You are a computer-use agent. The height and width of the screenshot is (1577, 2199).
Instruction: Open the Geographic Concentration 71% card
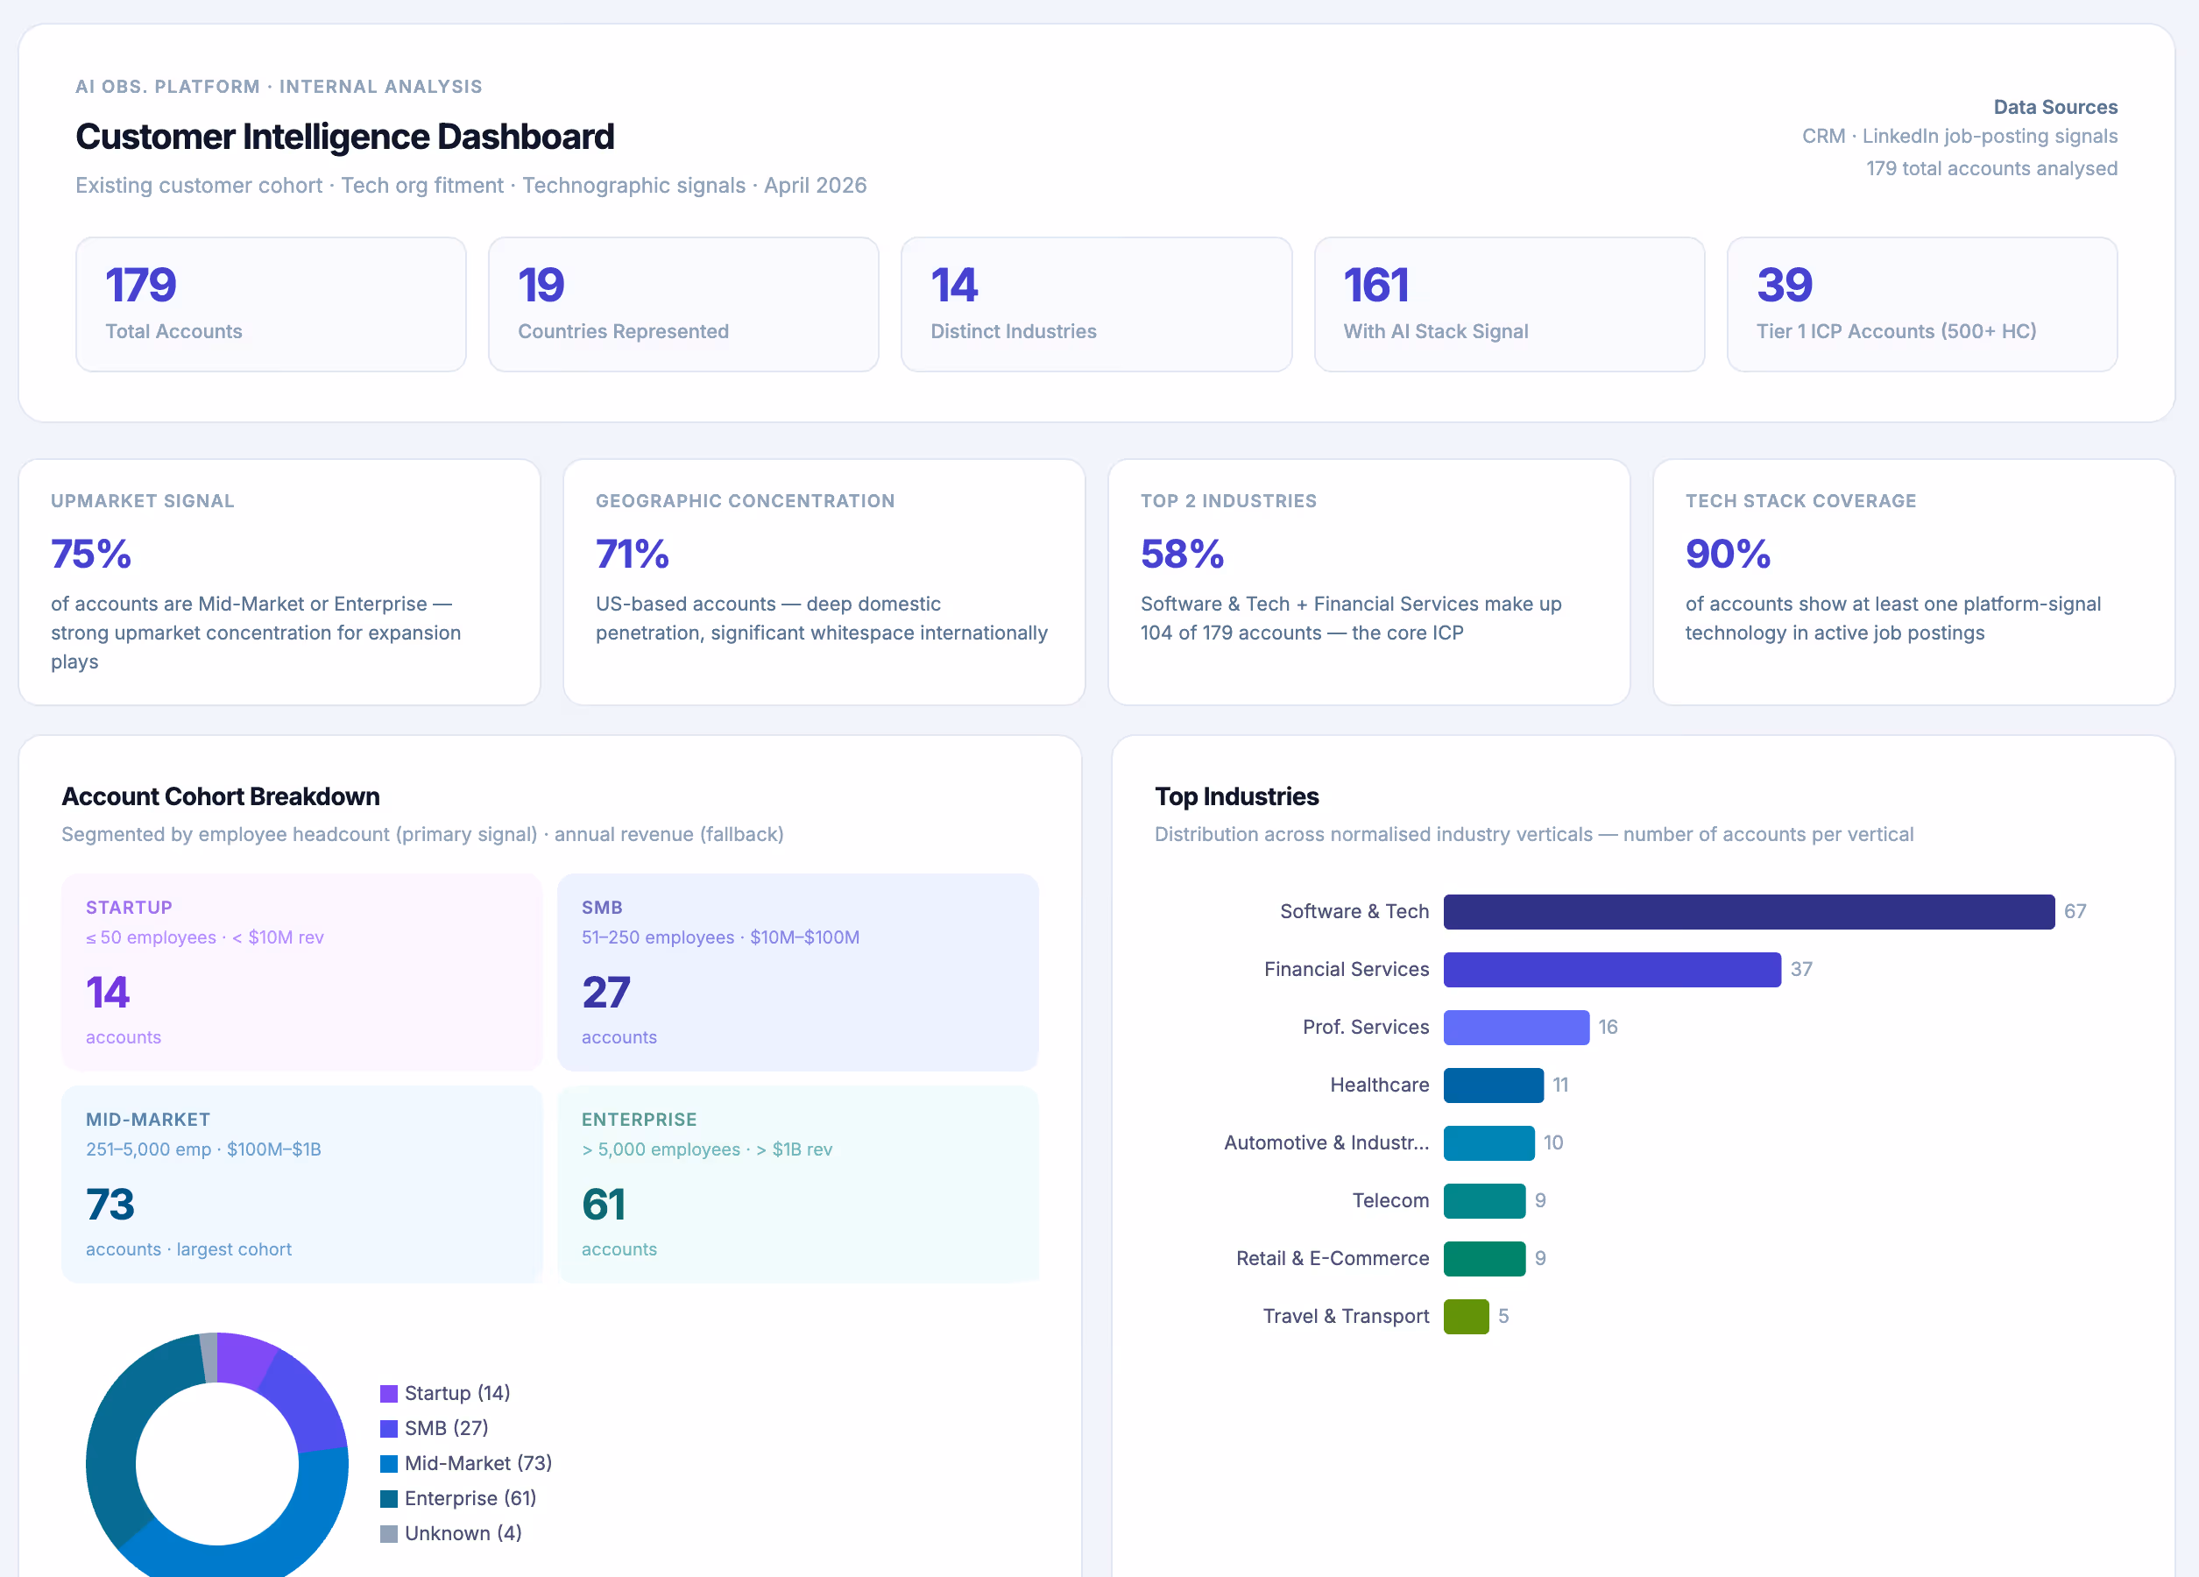point(824,582)
